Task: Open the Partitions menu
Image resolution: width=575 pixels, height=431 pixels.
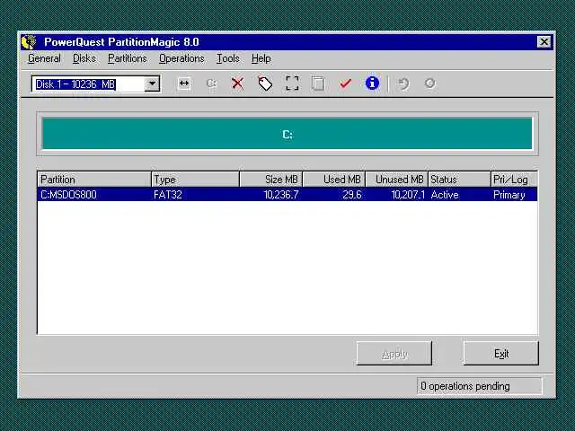Action: point(128,58)
